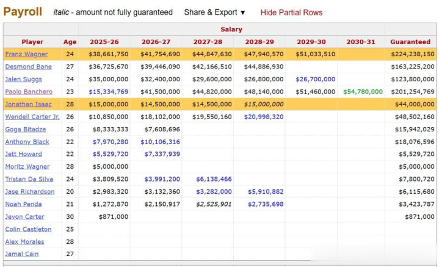
Task: Click Tristan Da Silva link
Action: click(x=29, y=179)
